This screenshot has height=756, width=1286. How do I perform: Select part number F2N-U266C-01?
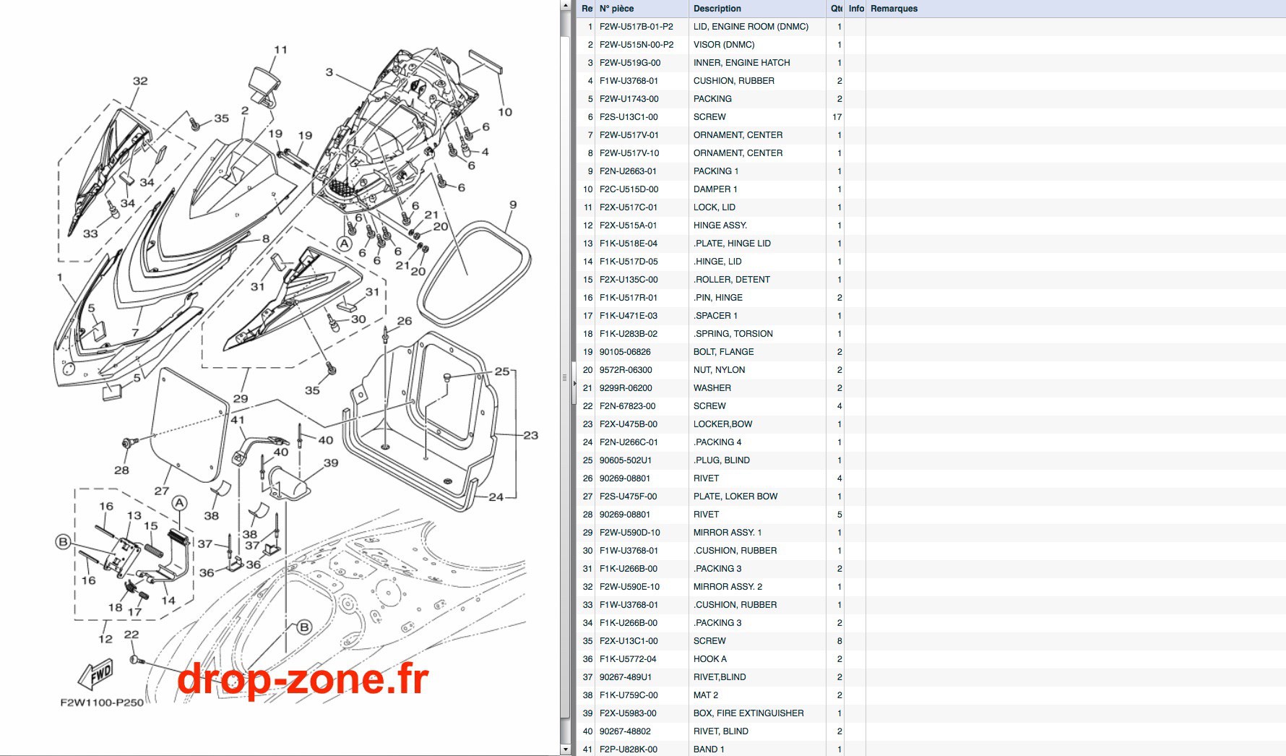629,442
